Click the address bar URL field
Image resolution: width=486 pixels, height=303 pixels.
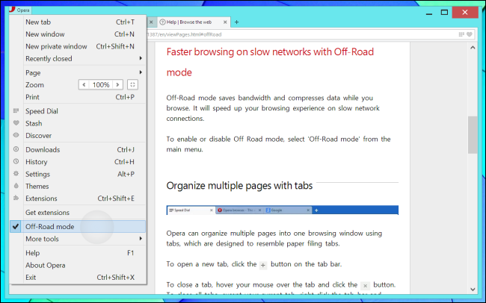[301, 34]
